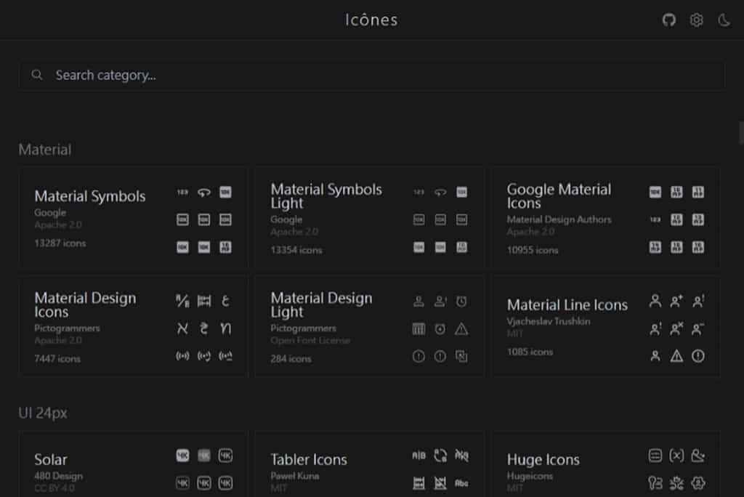Image resolution: width=744 pixels, height=497 pixels.
Task: Open the Material Design Icons collection
Action: (85, 305)
